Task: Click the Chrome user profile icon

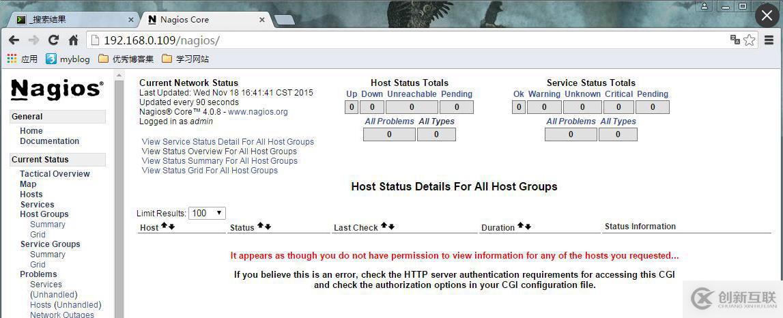Action: (704, 6)
